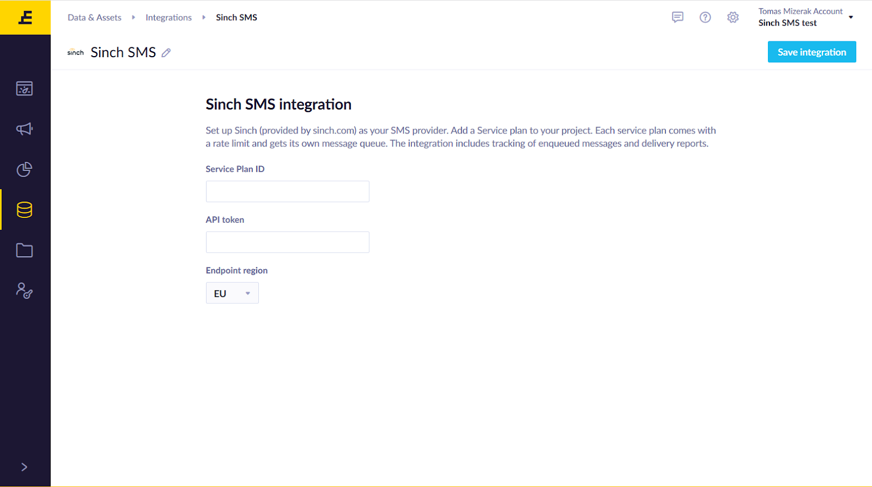Focus the API token field
872x487 pixels.
287,242
